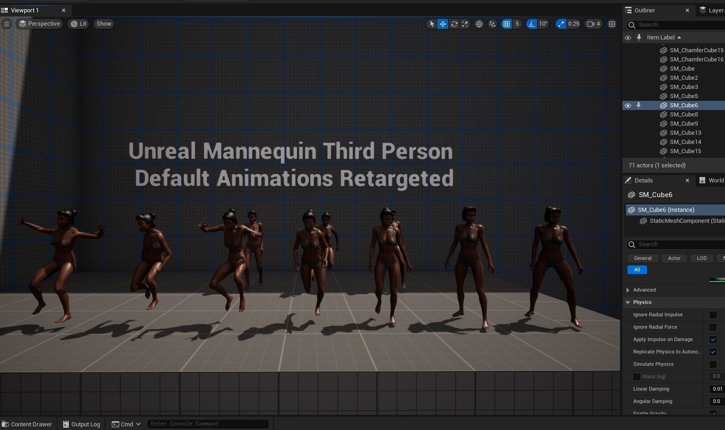Select SM_Cube5 in the Outliner

tap(684, 96)
